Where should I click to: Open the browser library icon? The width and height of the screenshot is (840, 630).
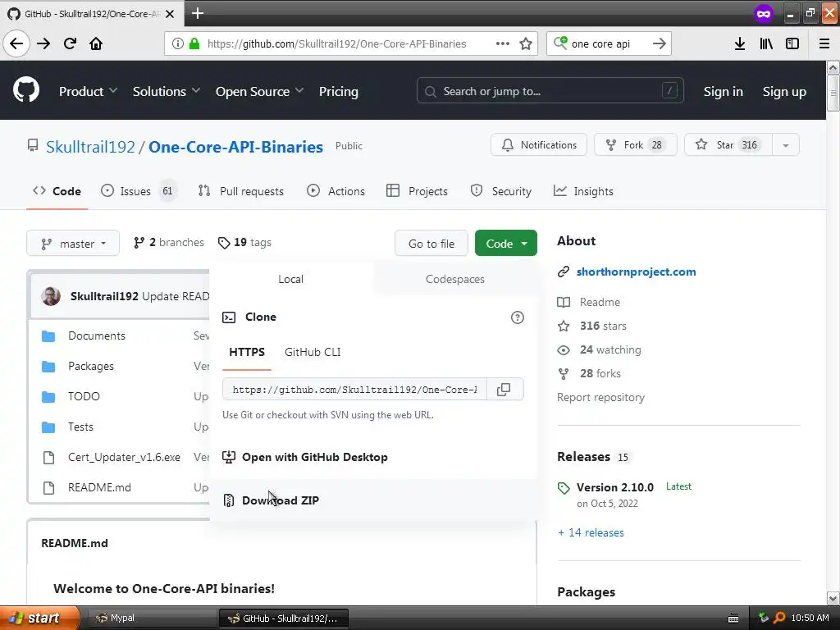click(766, 43)
